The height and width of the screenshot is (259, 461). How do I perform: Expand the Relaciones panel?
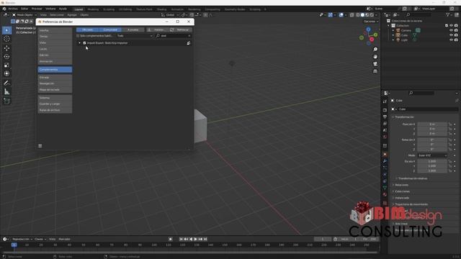tap(401, 185)
